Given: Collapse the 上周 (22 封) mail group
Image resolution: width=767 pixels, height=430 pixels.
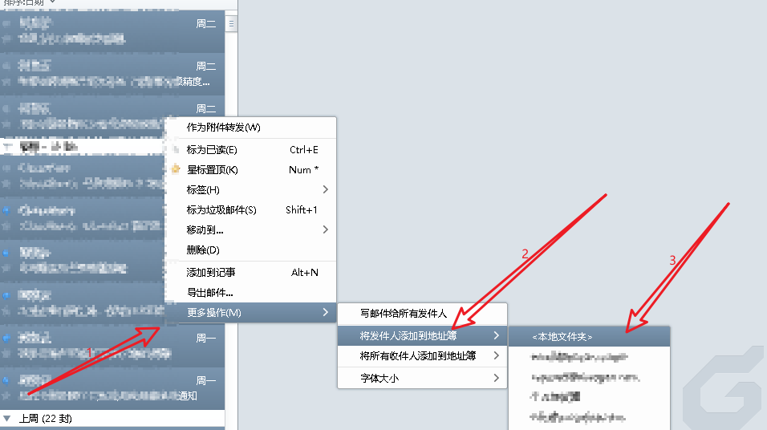Looking at the screenshot, I should [x=7, y=419].
